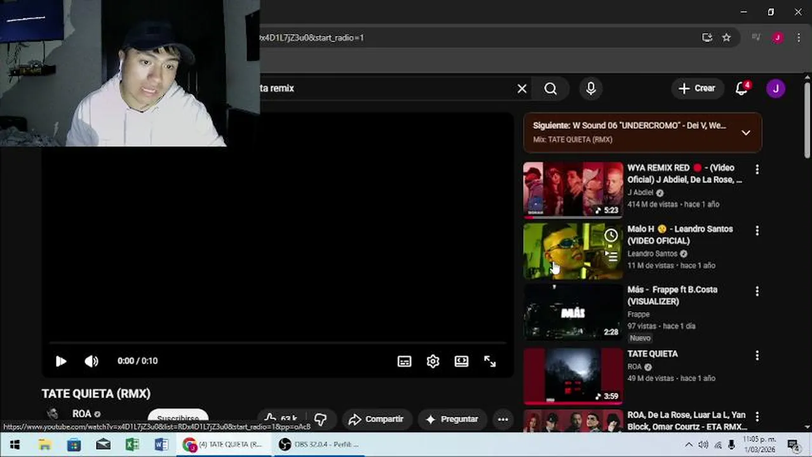Switch the player to theater mode
This screenshot has height=457, width=812.
[x=461, y=361]
